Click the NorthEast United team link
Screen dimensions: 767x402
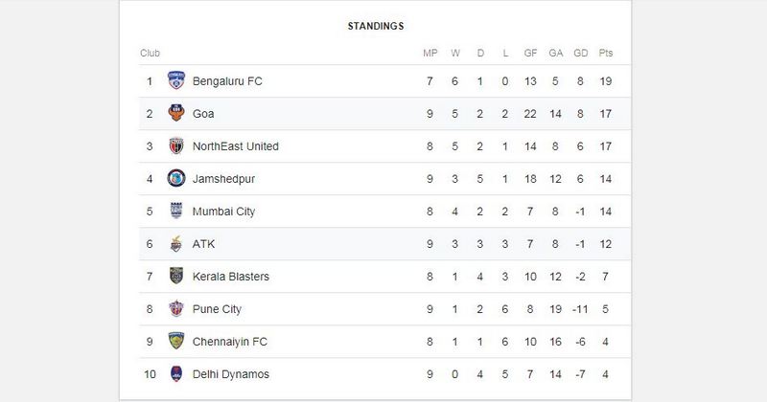point(235,146)
